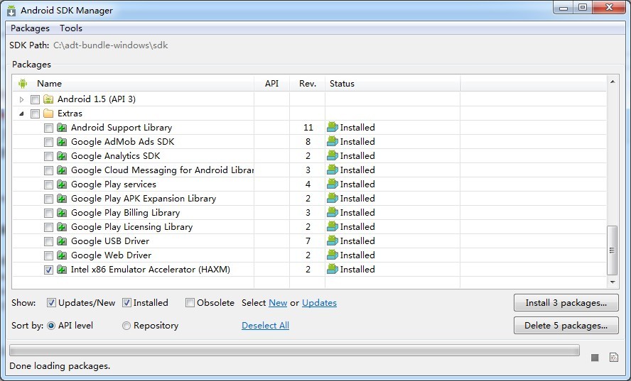
Task: Click the Android 1.5 (API 3) folder icon
Action: click(48, 99)
